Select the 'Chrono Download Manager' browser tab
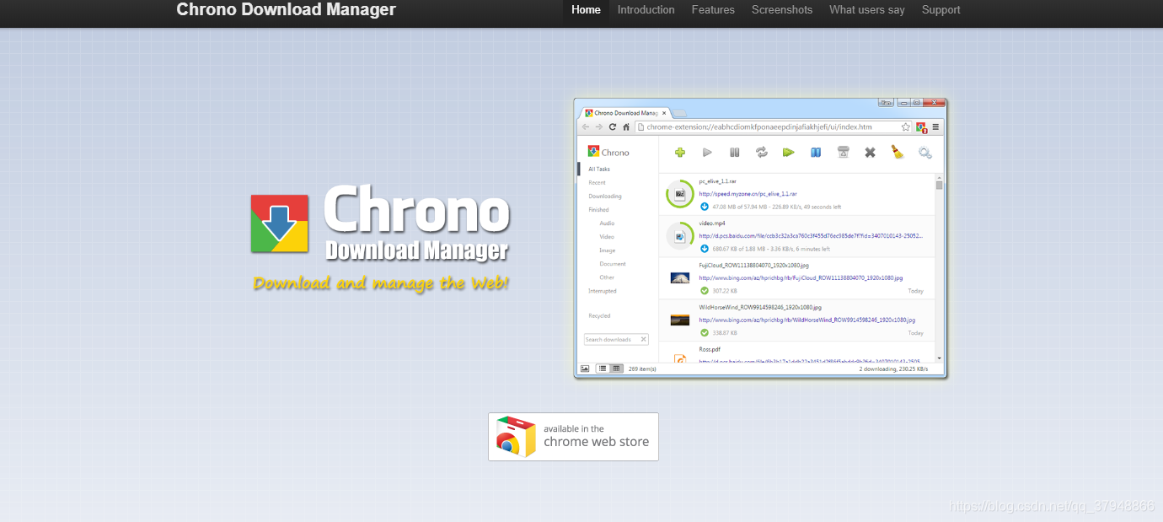This screenshot has width=1163, height=522. [x=625, y=113]
